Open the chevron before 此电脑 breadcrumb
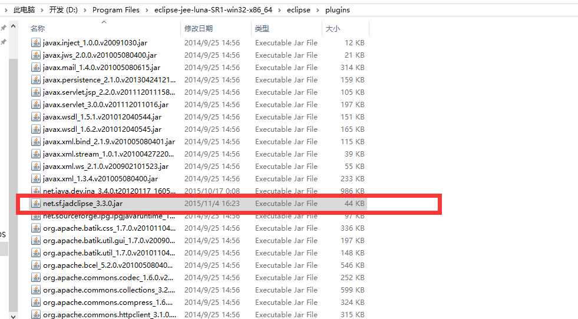578x319 pixels. [6, 10]
